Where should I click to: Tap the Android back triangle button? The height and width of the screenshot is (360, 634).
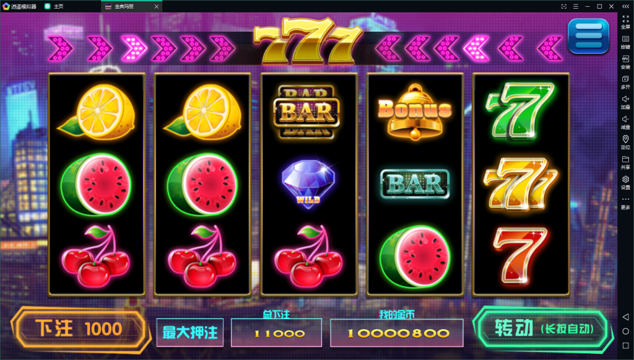(625, 317)
